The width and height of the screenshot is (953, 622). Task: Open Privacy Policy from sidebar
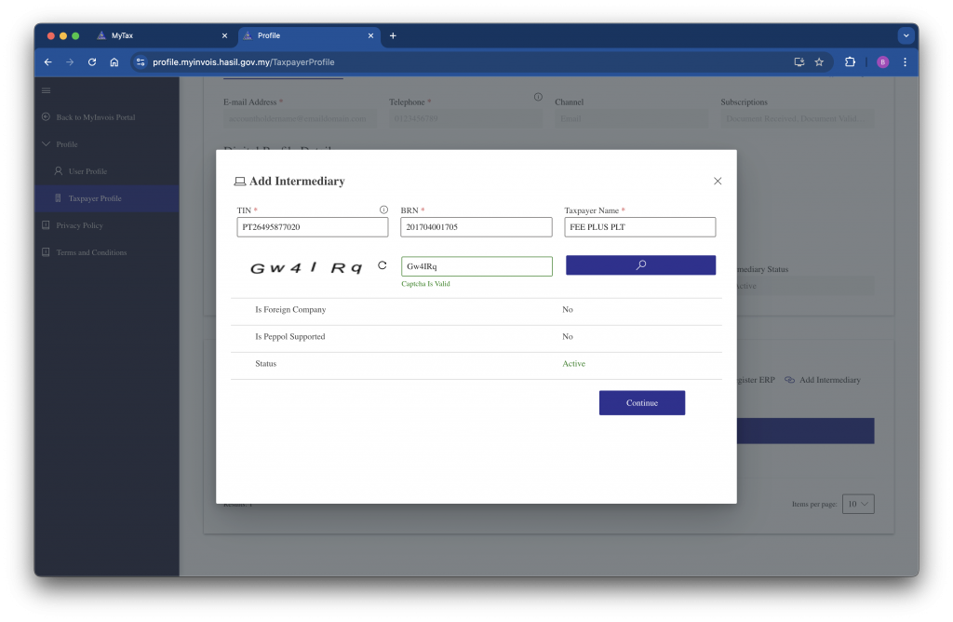(79, 225)
